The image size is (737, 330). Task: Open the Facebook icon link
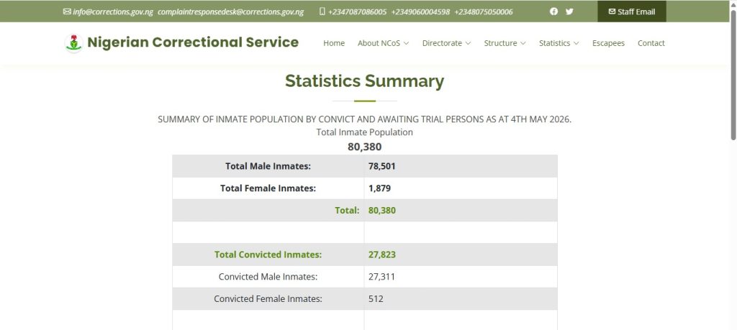[x=553, y=12]
